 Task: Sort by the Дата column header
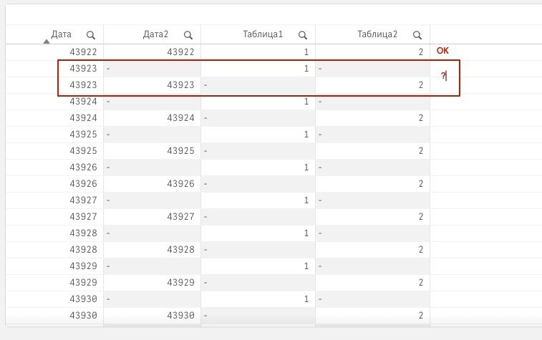[61, 34]
